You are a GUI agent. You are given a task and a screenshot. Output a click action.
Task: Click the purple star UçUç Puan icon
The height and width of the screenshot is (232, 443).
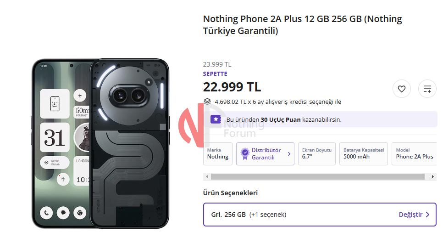216,119
